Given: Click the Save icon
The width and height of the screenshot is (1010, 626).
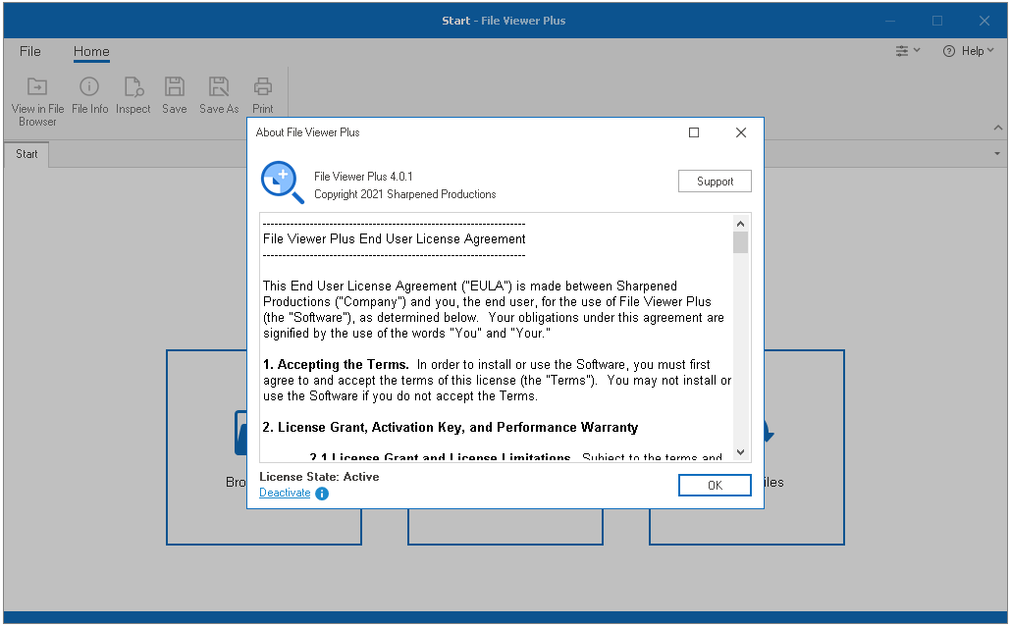Looking at the screenshot, I should point(174,86).
